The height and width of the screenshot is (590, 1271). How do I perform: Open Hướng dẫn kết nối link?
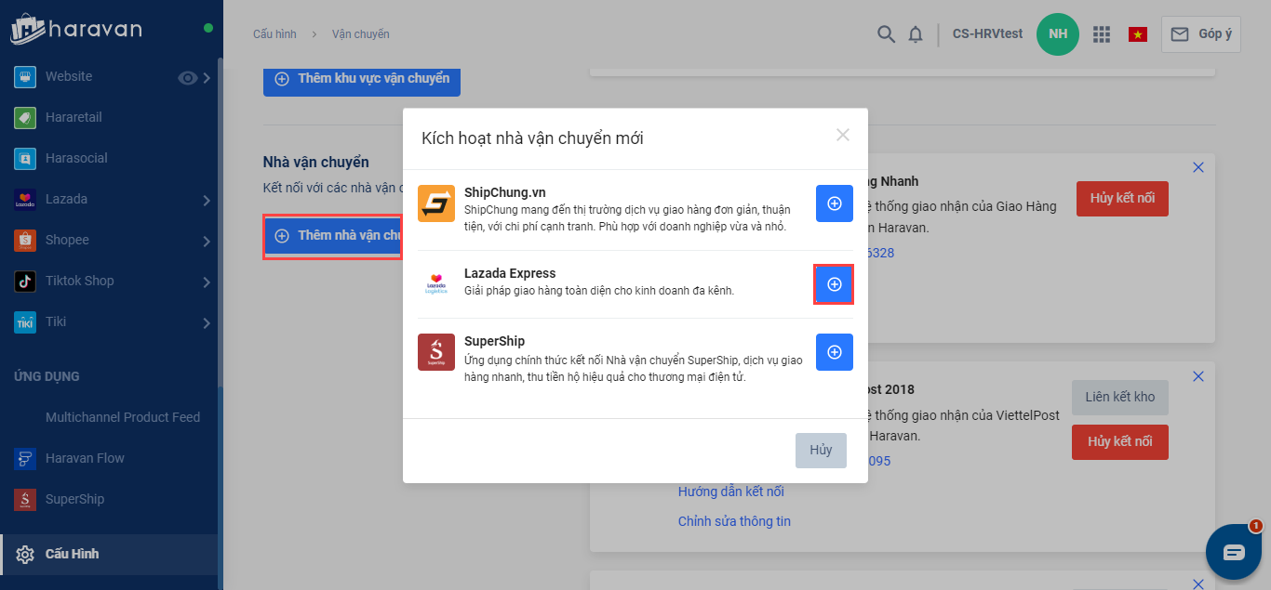click(x=731, y=492)
